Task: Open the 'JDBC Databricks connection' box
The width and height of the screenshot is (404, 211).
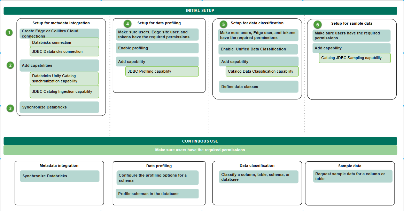Action: [64, 51]
